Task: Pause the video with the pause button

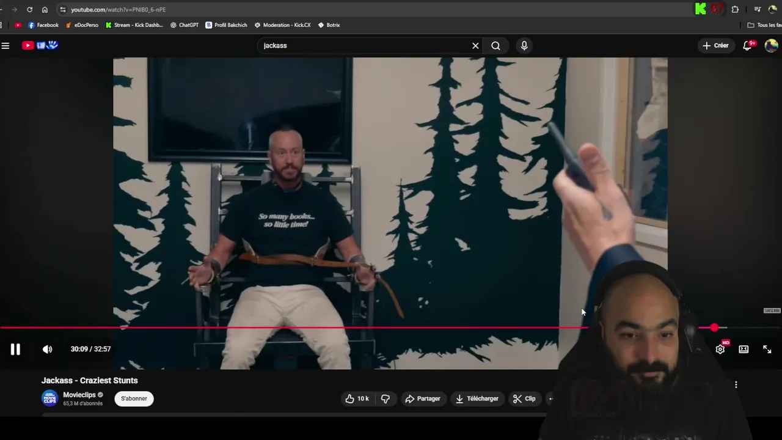Action: tap(15, 349)
